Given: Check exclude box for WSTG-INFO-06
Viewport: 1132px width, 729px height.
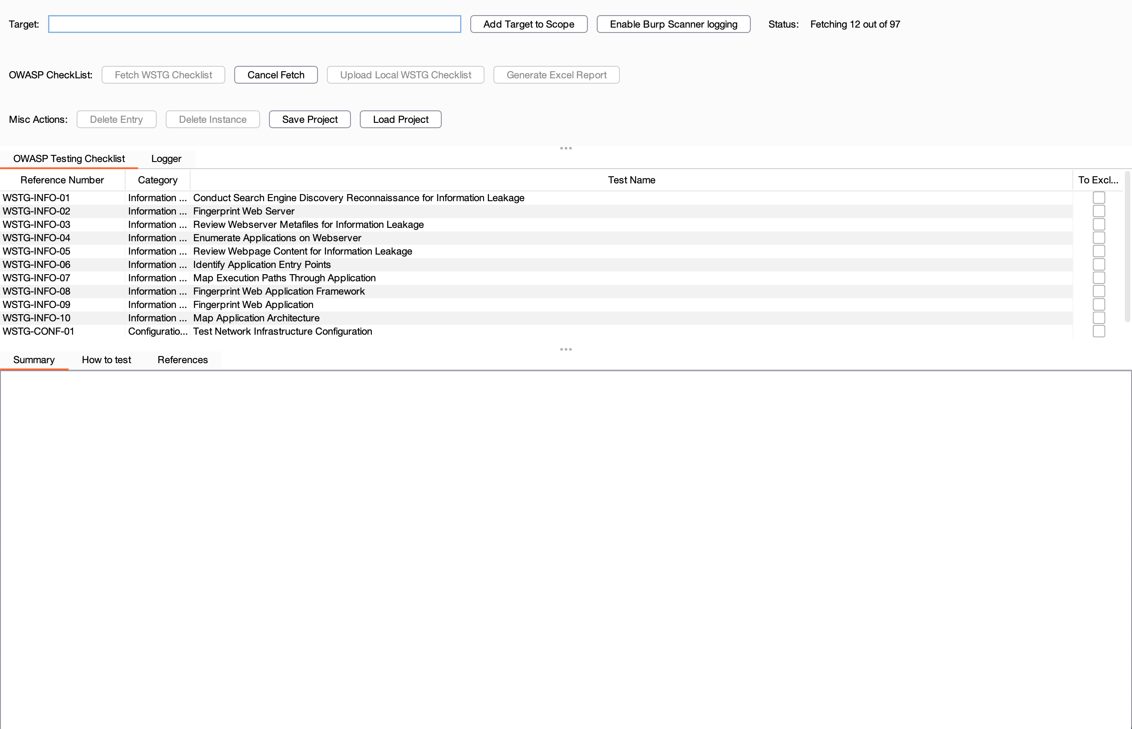Looking at the screenshot, I should click(x=1099, y=264).
